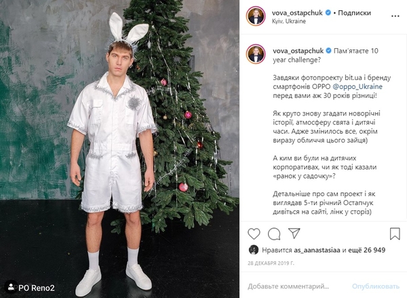The image size is (407, 298).
Task: Click the caption author avatar
Action: pos(256,54)
